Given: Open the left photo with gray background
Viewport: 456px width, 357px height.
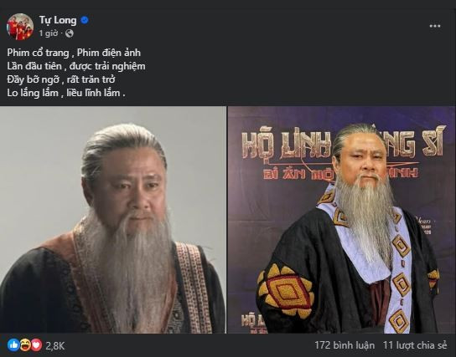Looking at the screenshot, I should pyautogui.click(x=113, y=220).
